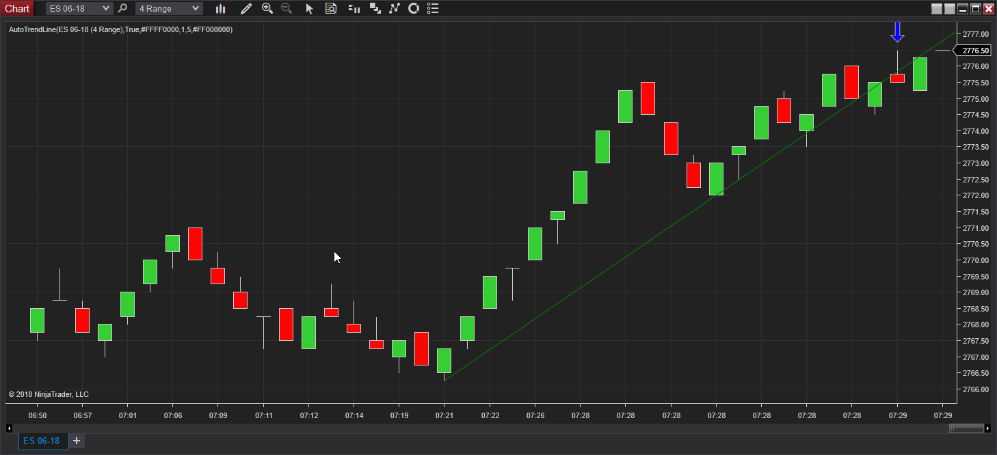Viewport: 997px width, 455px height.
Task: Click the 07:21 time axis label
Action: tap(444, 415)
